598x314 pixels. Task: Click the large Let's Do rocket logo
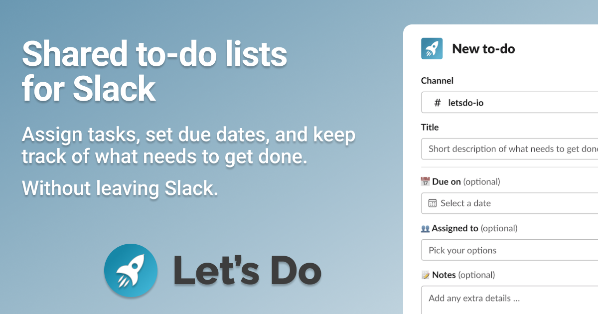coord(131,271)
